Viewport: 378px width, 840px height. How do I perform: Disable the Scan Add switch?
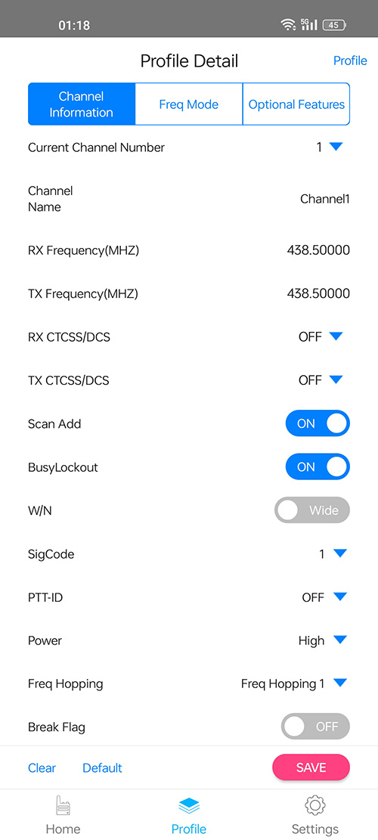318,423
